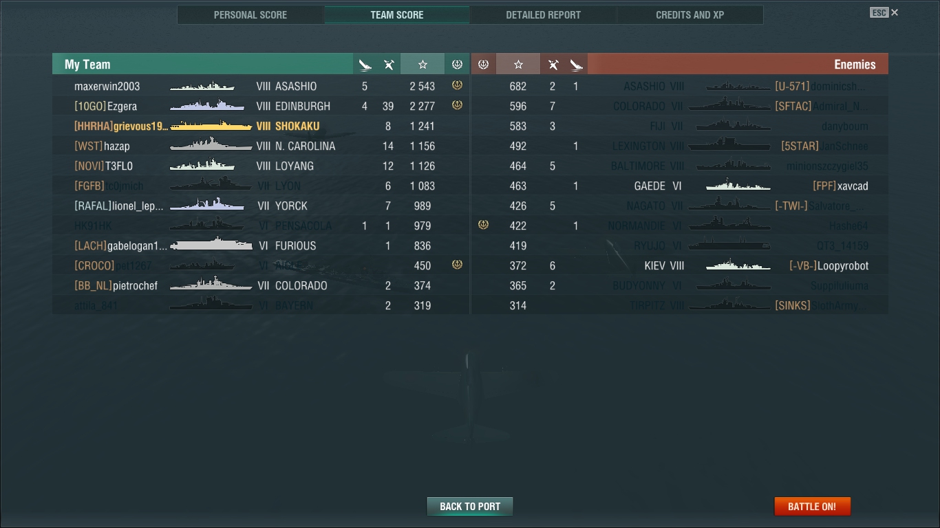Click the Asashio ship silhouette thumbnail on My Team
The width and height of the screenshot is (940, 528).
[x=202, y=86]
